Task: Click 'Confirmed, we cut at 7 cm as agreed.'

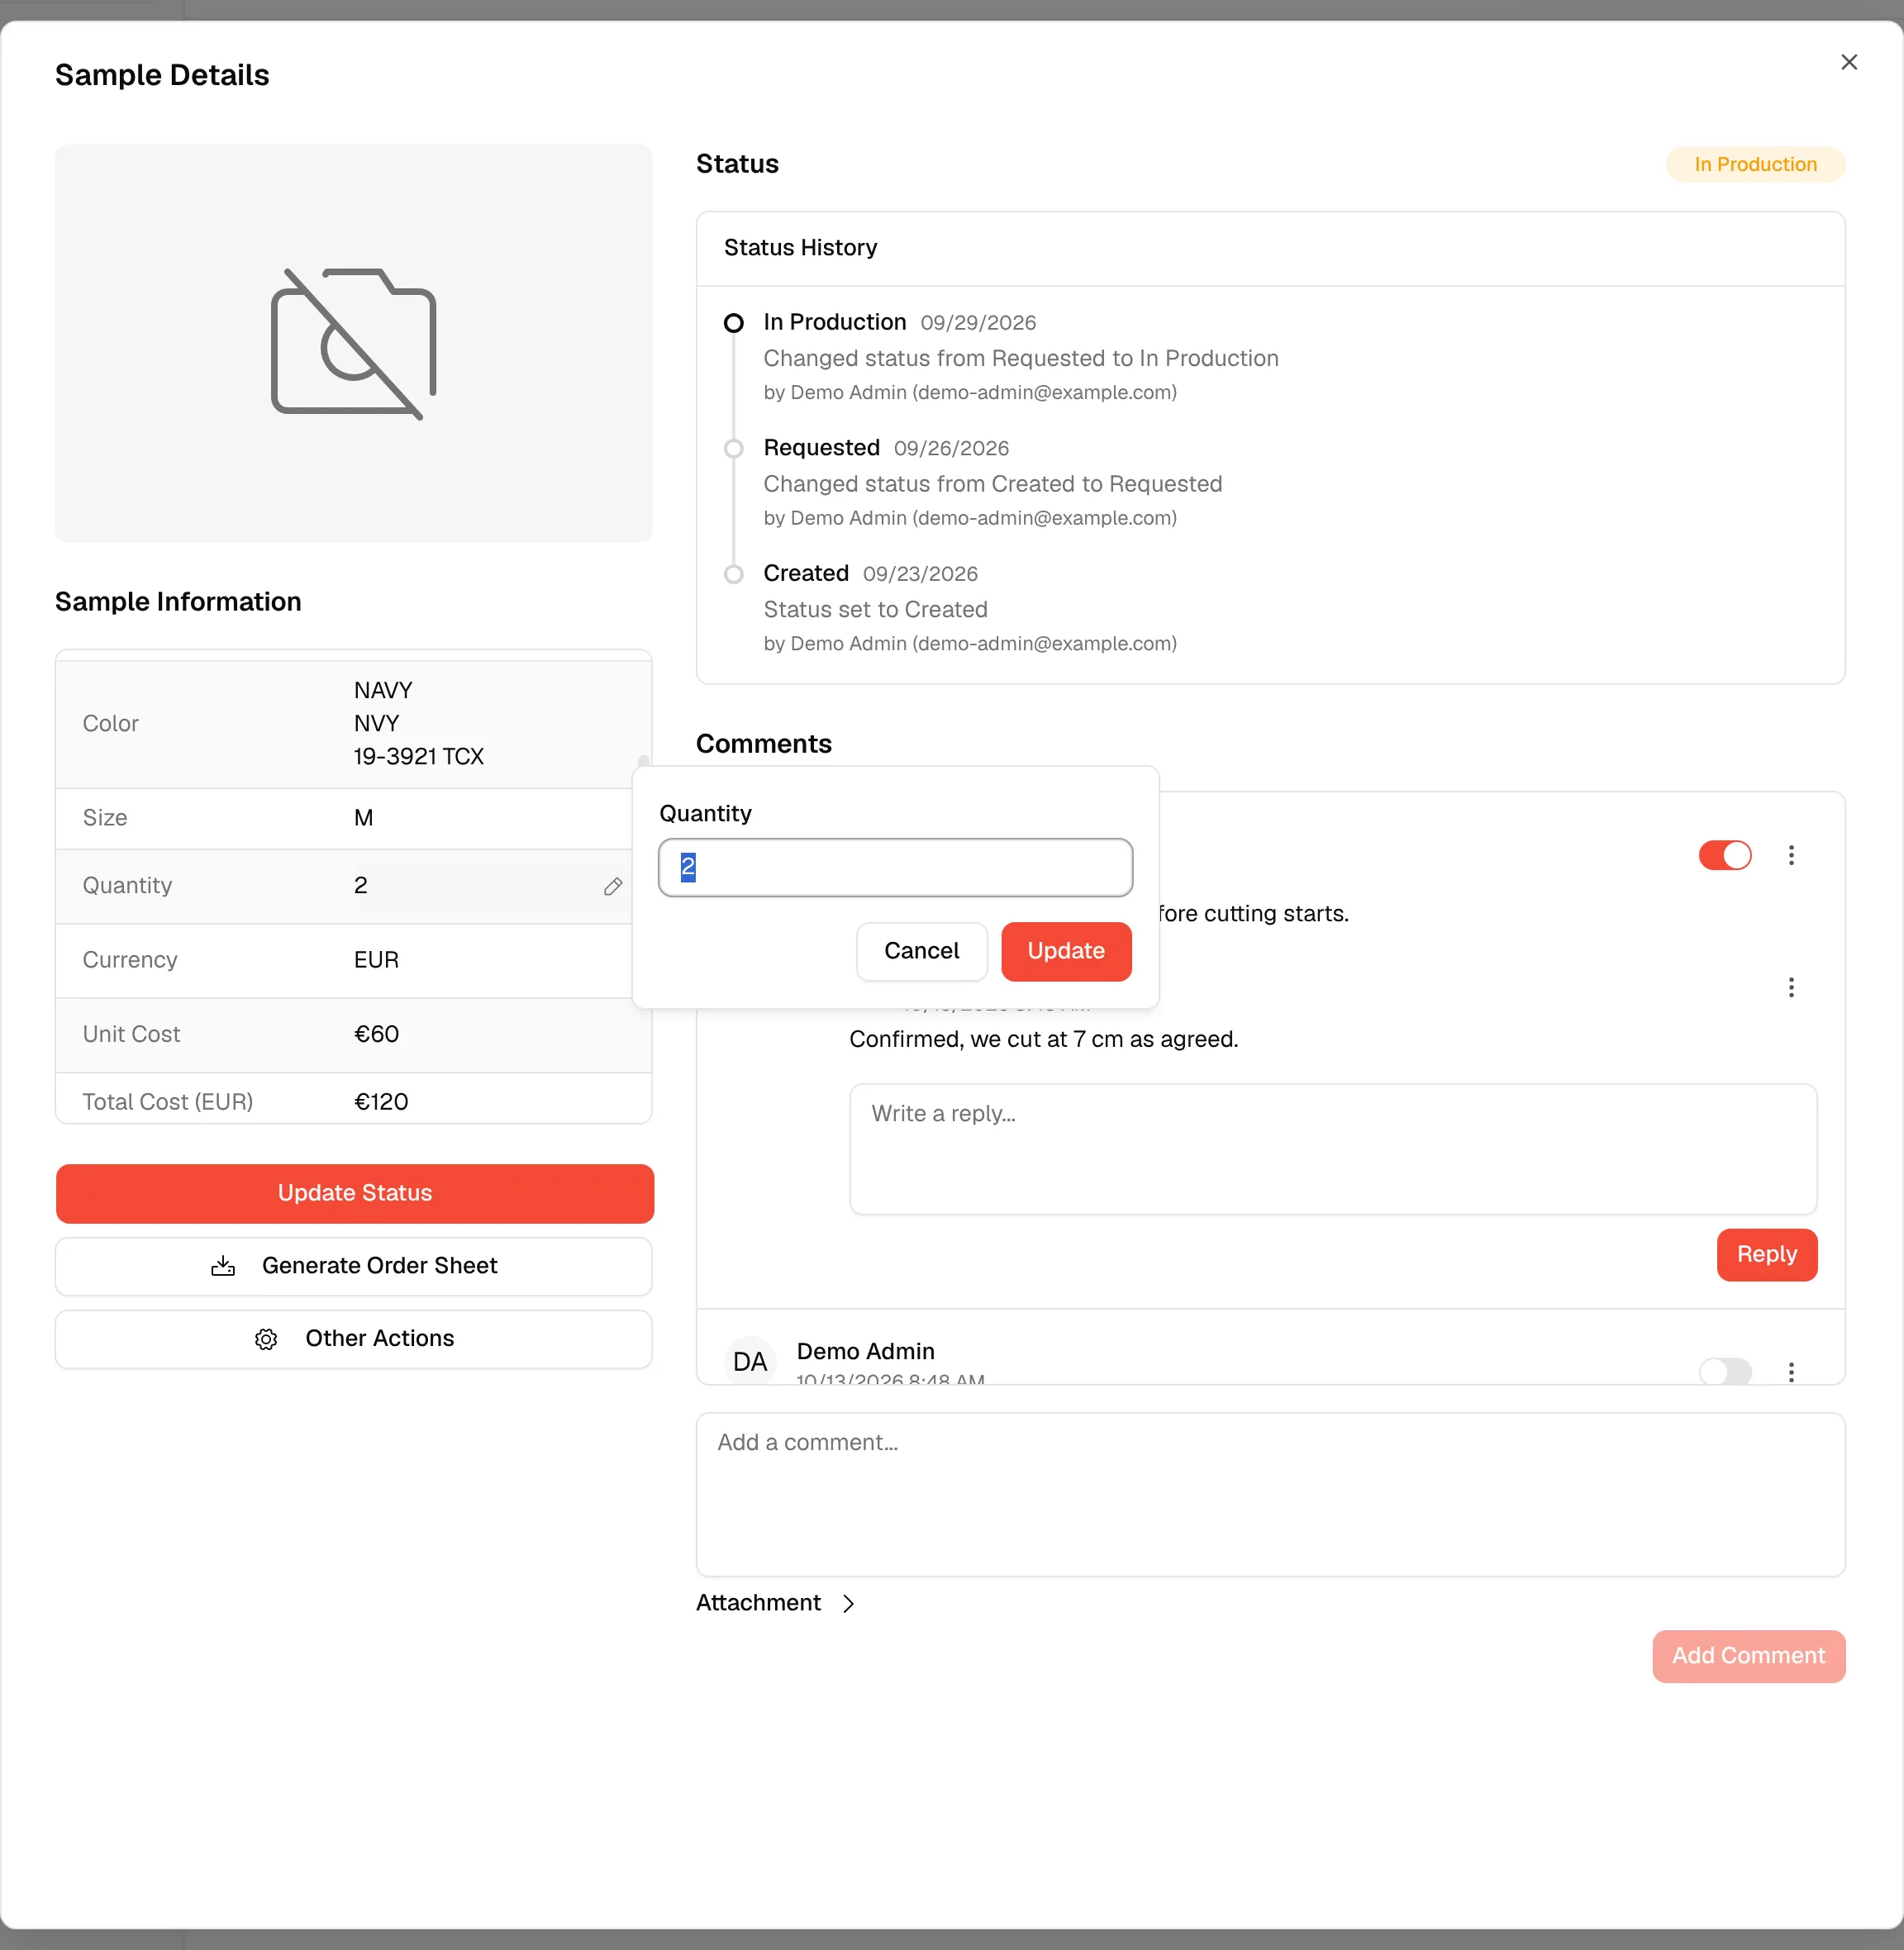Action: (1044, 1039)
